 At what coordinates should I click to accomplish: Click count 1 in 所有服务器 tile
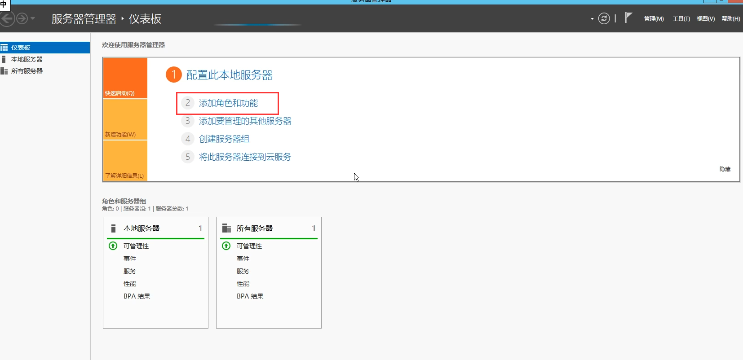314,228
